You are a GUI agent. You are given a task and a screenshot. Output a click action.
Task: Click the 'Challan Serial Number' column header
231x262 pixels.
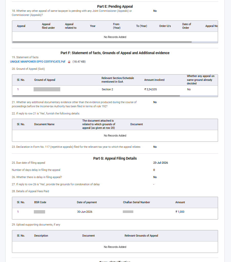click(137, 202)
